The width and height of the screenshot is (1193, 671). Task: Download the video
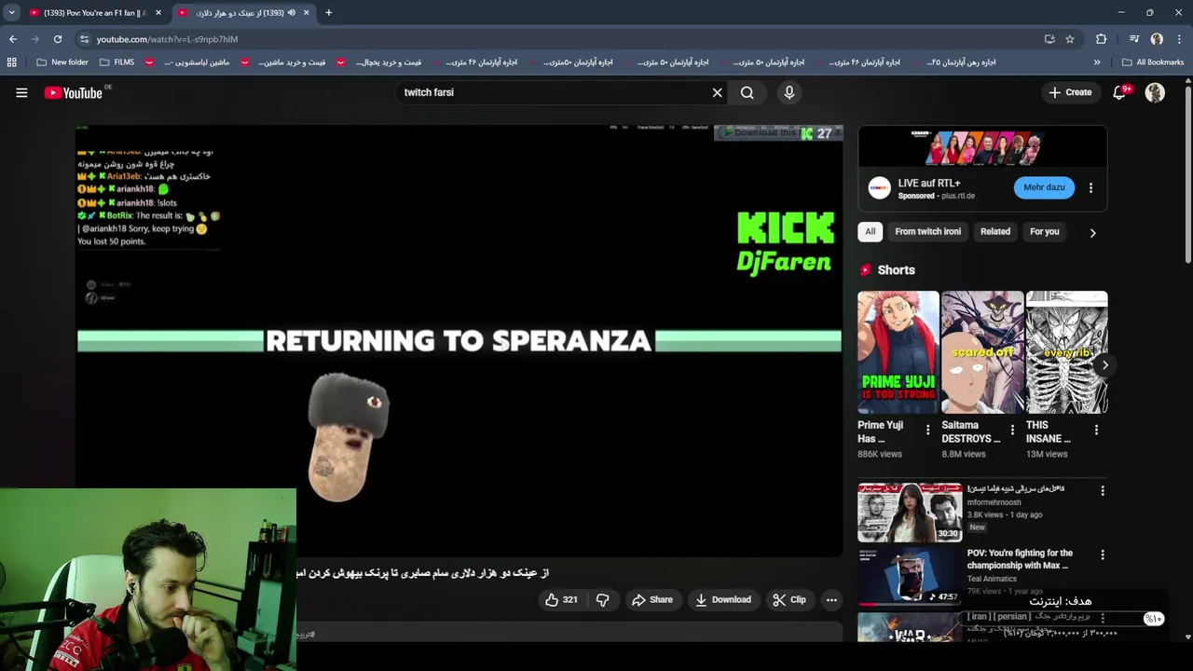[723, 599]
